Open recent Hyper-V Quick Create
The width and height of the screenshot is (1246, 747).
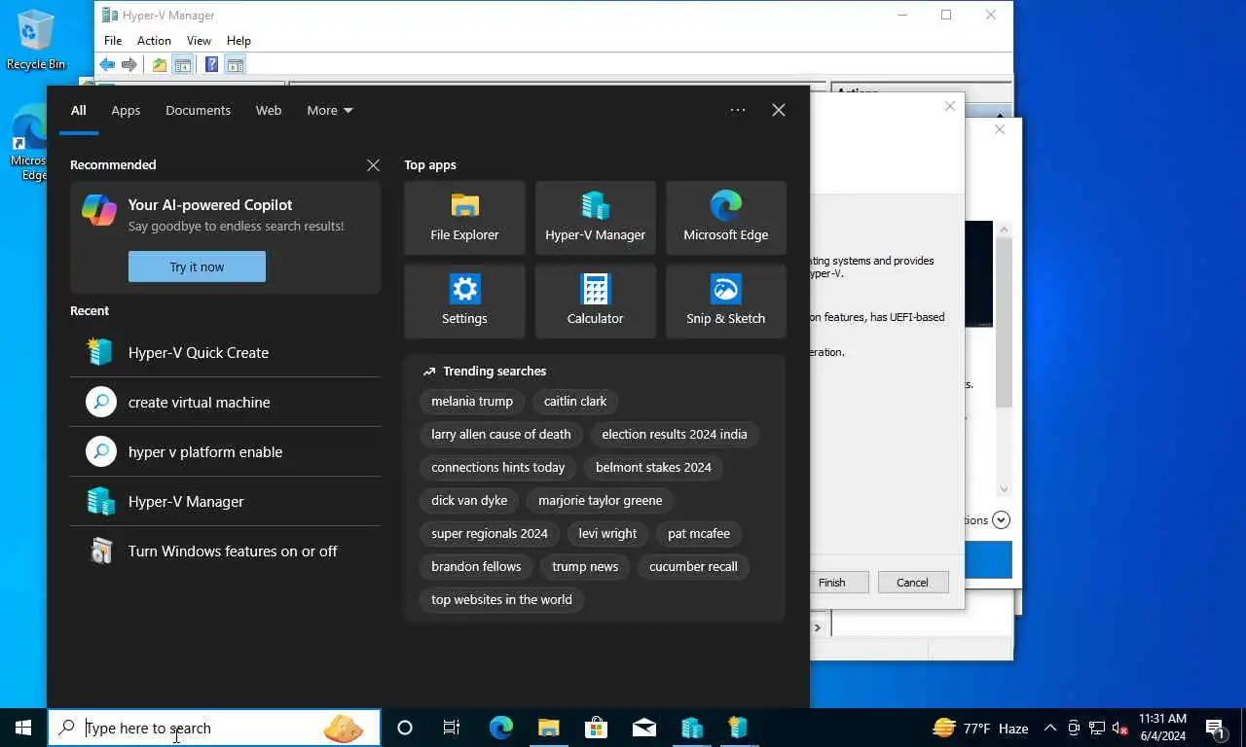226,352
